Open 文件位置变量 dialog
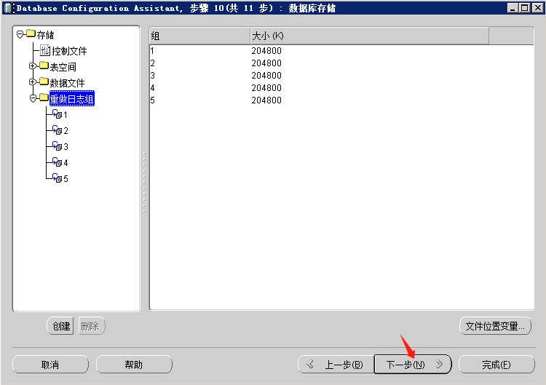This screenshot has width=546, height=385. [x=495, y=326]
